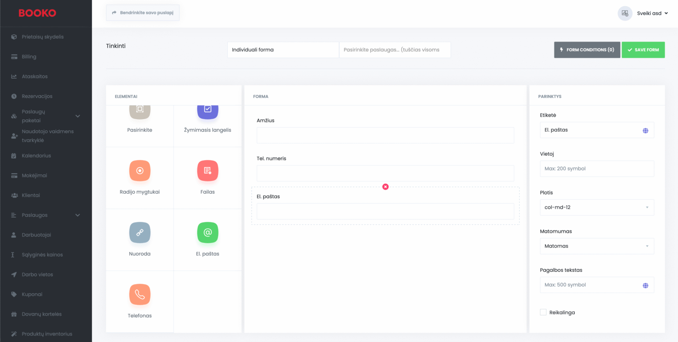Screen dimensions: 678x342
Task: Expand the Paslaugos sidebar submenu
Action: 78,215
